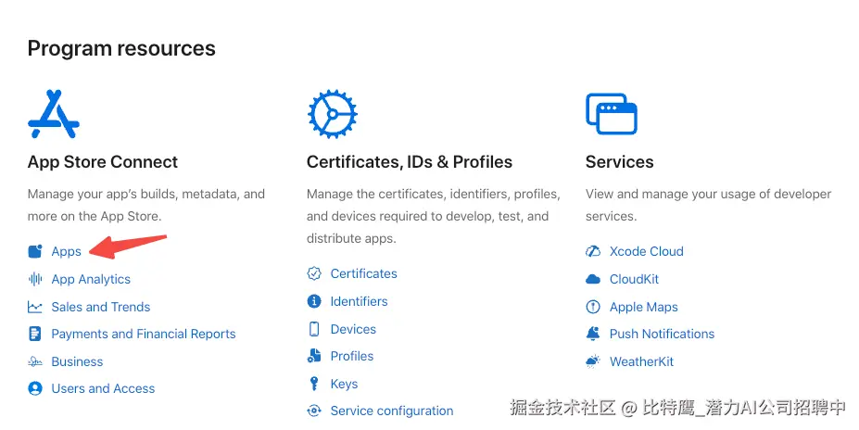Click the Payments and Financial Reports document icon
The width and height of the screenshot is (859, 430).
click(35, 334)
